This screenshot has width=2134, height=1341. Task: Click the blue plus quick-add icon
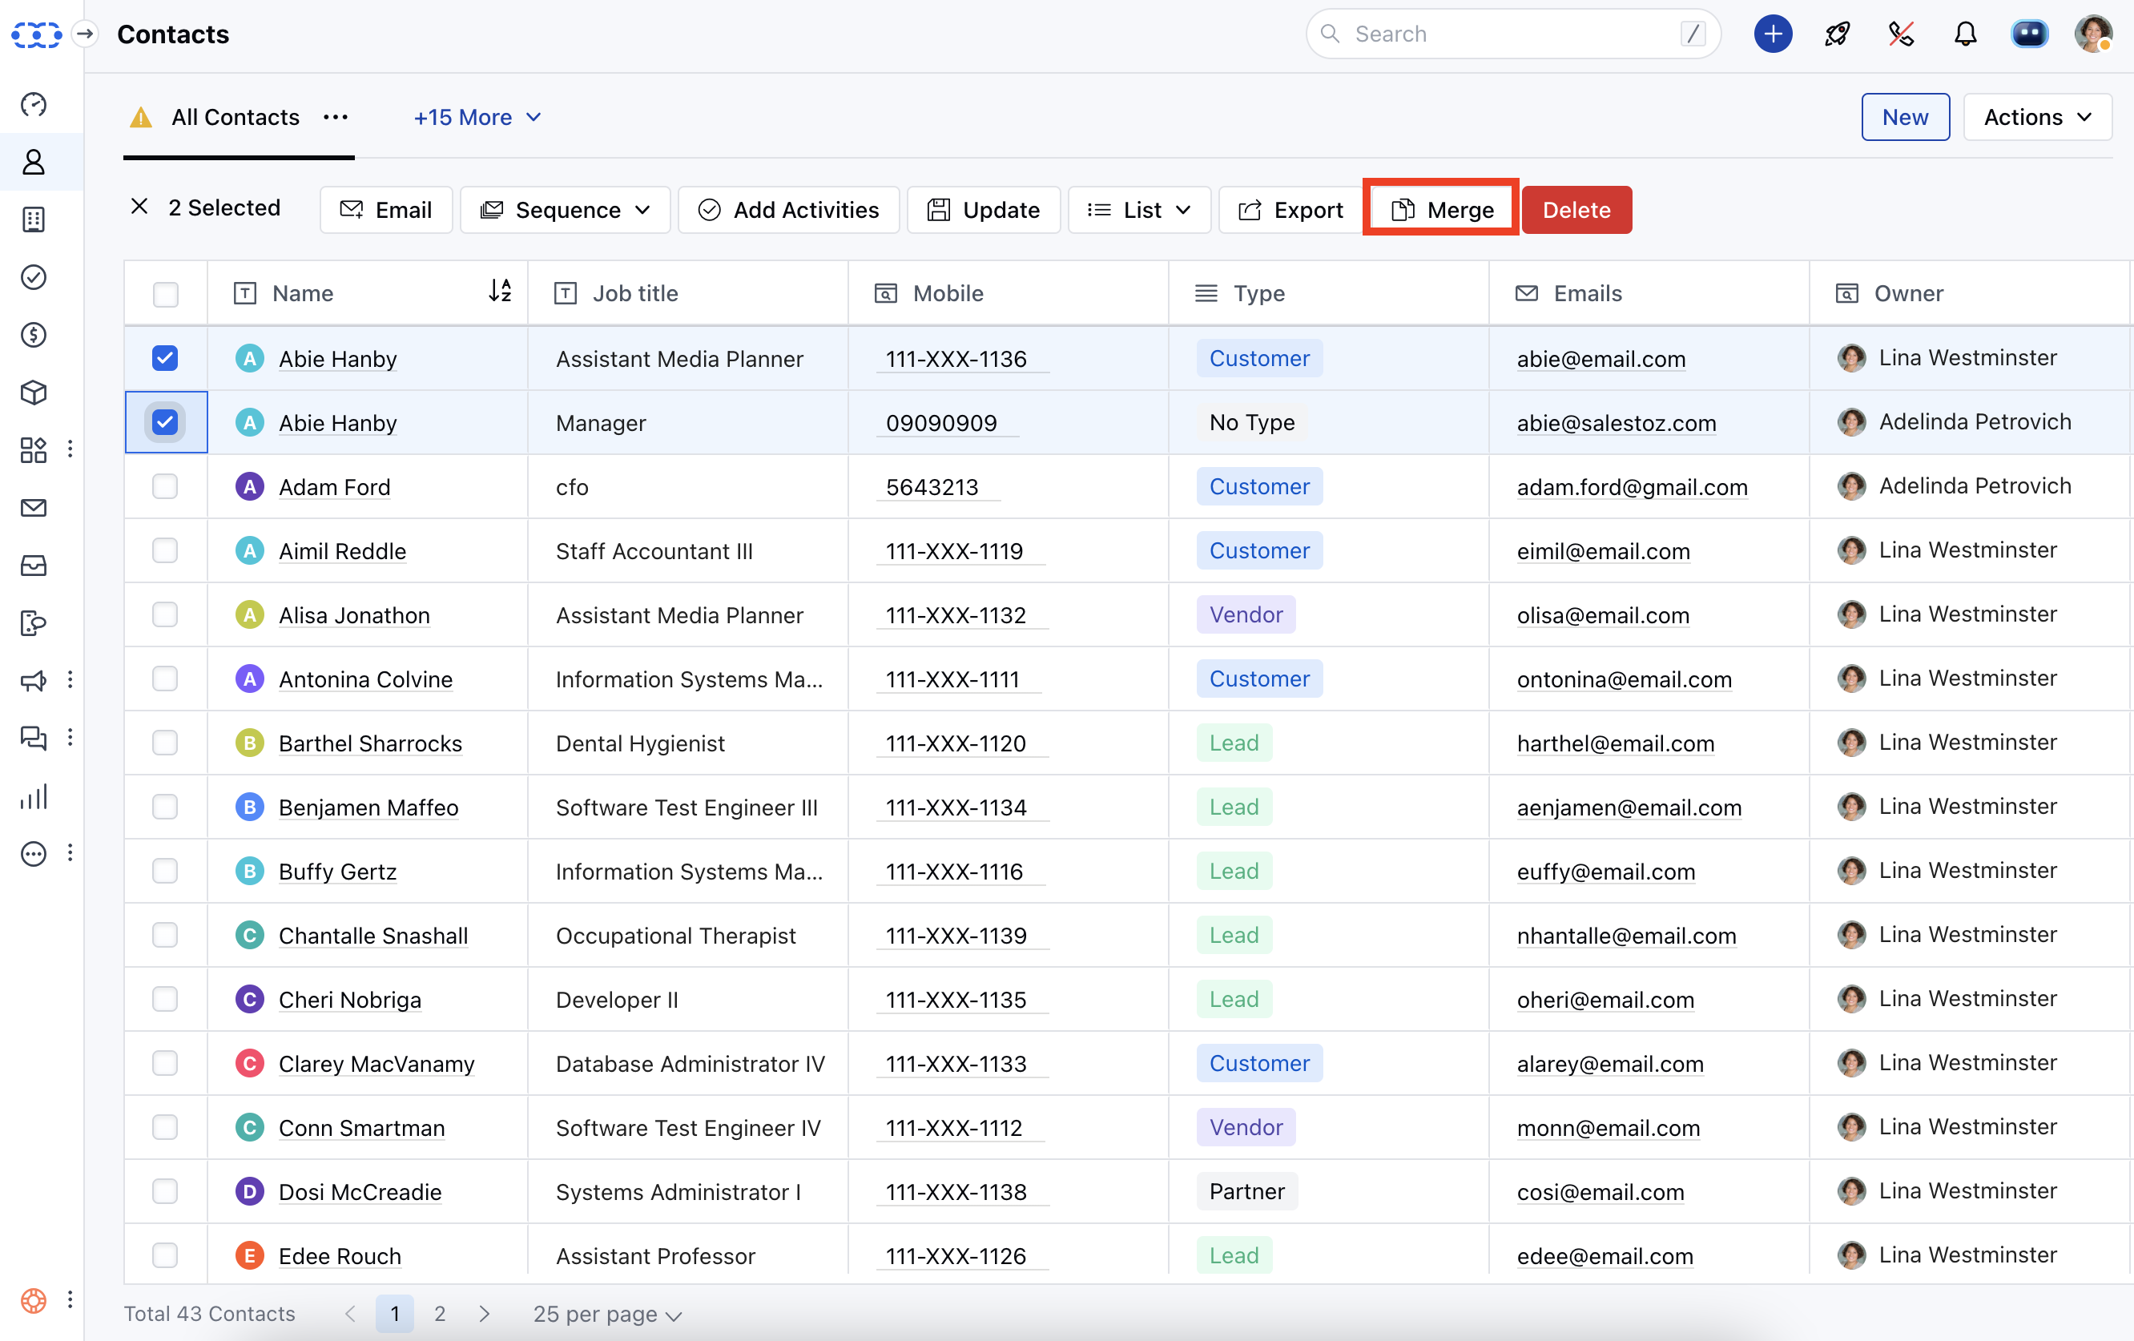tap(1773, 34)
